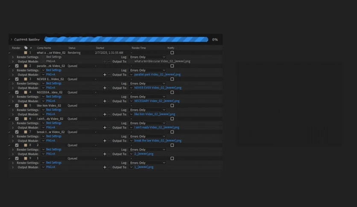Click the Rendering status of item 1
The height and width of the screenshot is (207, 357).
point(74,53)
